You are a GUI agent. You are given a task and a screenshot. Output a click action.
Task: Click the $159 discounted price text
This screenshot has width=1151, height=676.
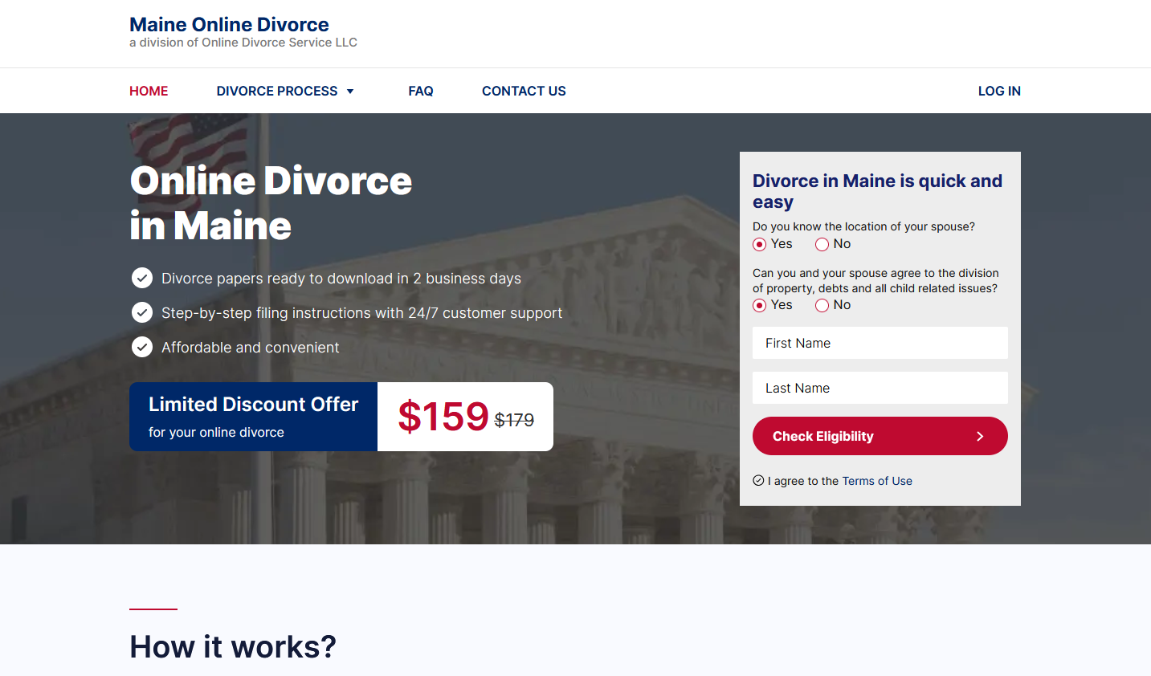[x=443, y=417]
